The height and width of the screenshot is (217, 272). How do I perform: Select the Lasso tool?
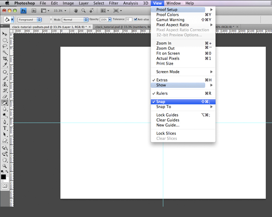coord(5,46)
